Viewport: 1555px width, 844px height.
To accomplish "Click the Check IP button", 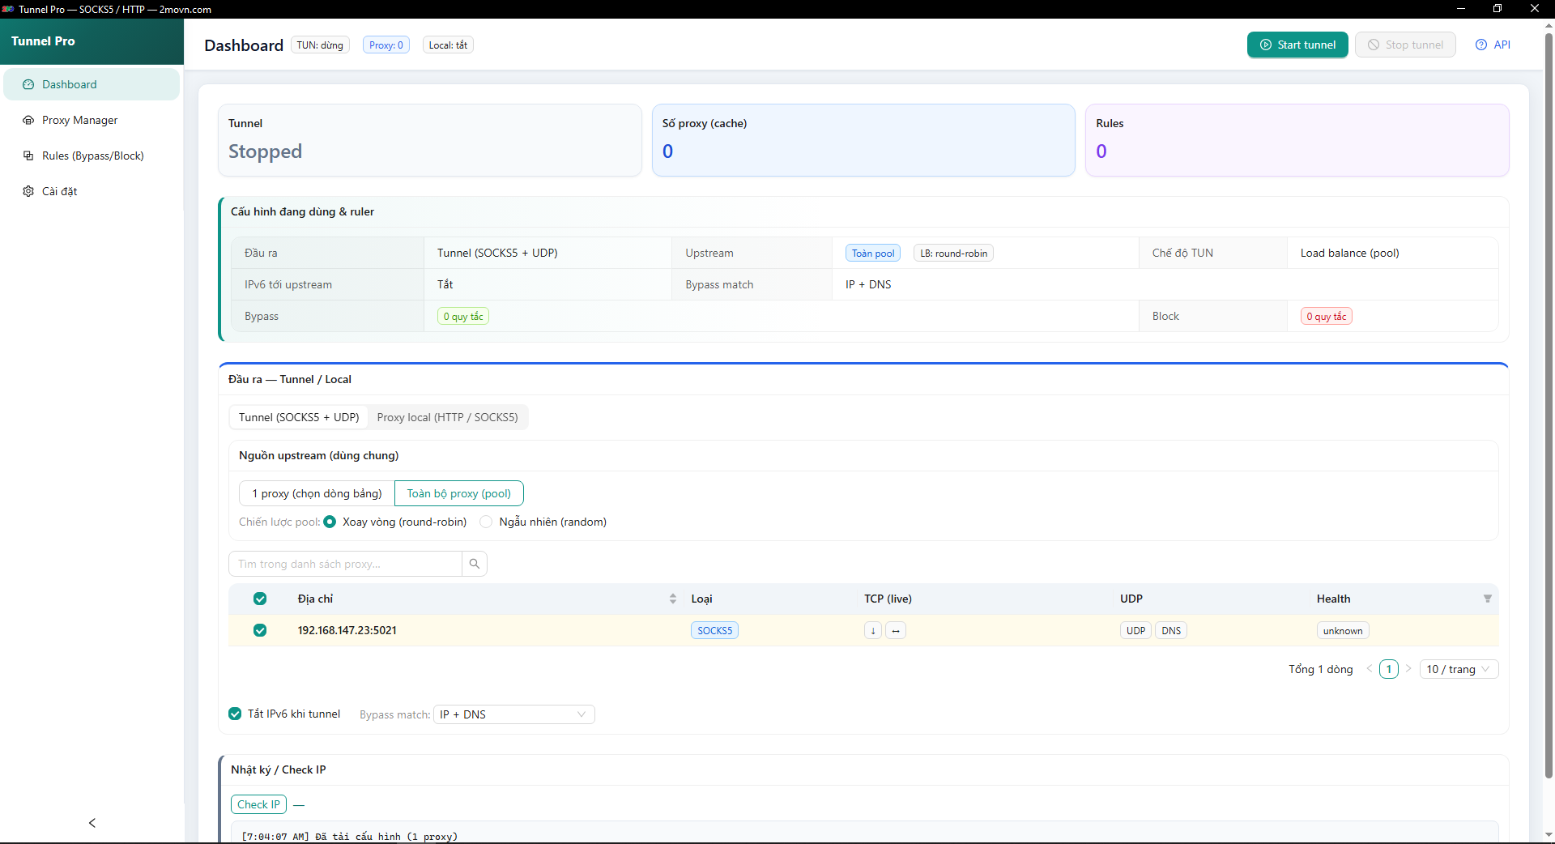I will [x=258, y=804].
